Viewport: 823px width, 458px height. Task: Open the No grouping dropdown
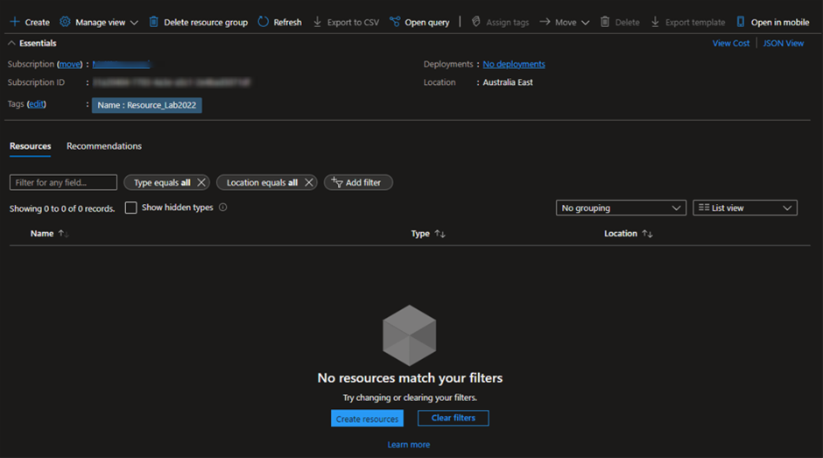coord(621,208)
